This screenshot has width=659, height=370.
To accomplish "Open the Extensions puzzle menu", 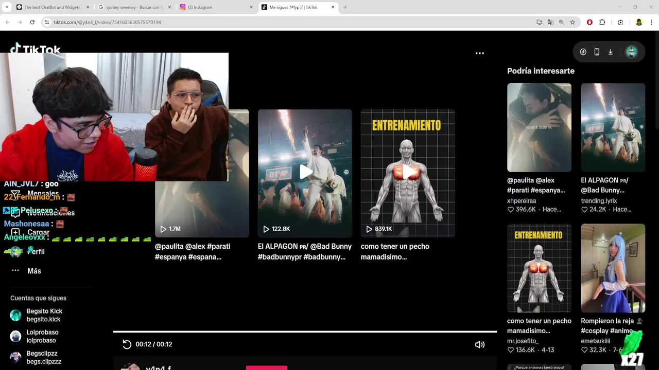I will point(602,22).
